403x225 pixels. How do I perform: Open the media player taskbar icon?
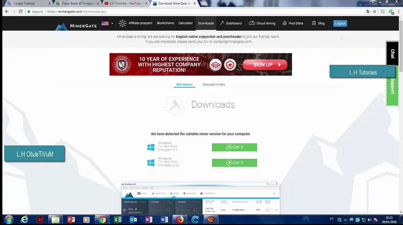pos(86,220)
